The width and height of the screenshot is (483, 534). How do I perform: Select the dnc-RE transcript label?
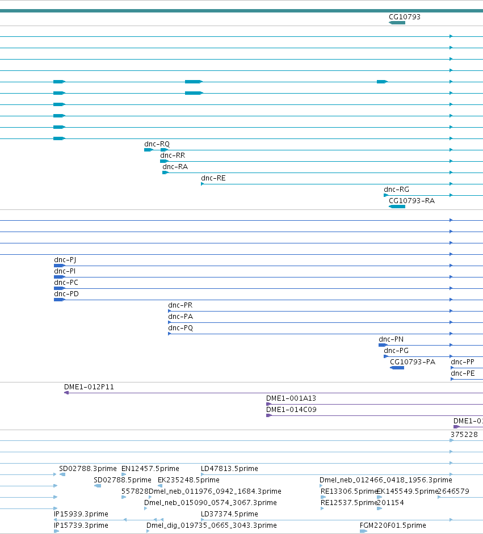pyautogui.click(x=213, y=178)
